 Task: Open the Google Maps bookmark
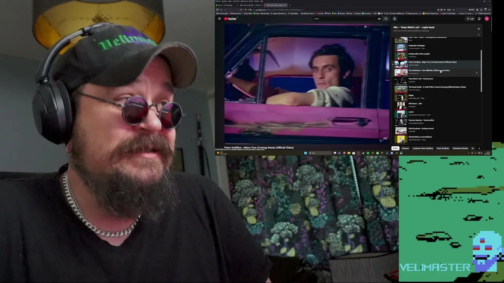(293, 13)
